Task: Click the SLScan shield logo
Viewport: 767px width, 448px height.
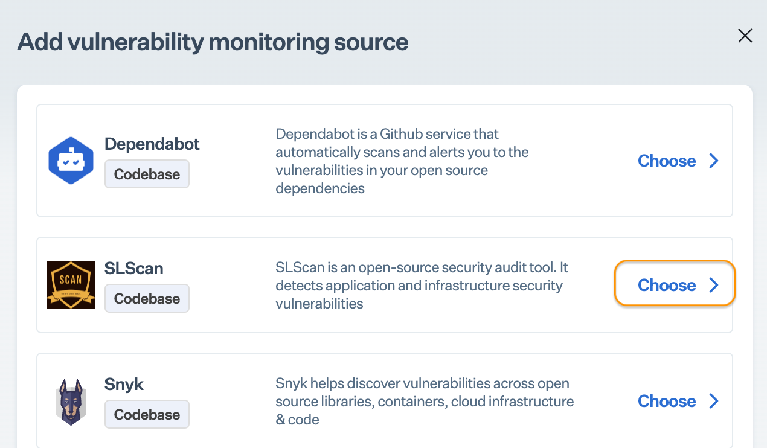Action: (71, 285)
